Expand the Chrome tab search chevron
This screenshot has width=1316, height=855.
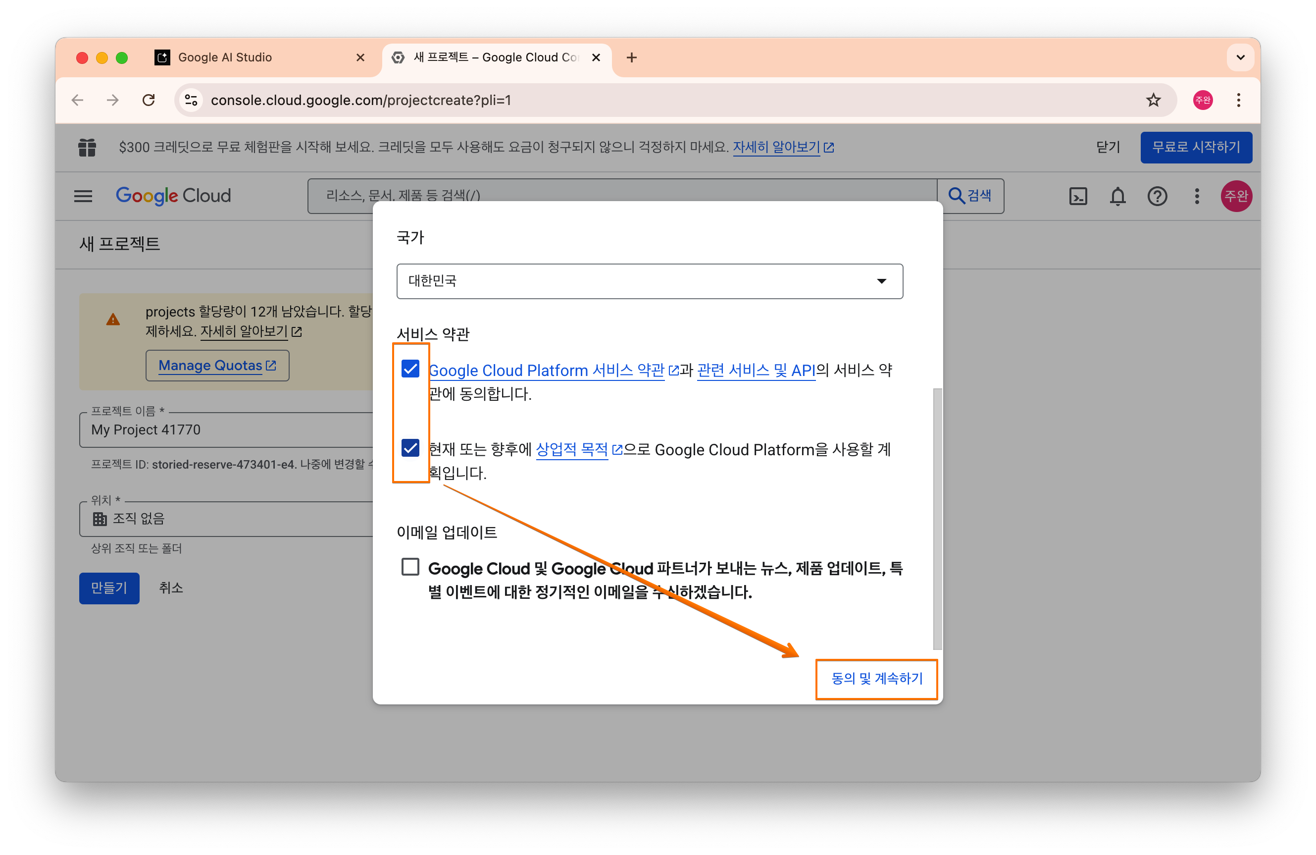1240,57
